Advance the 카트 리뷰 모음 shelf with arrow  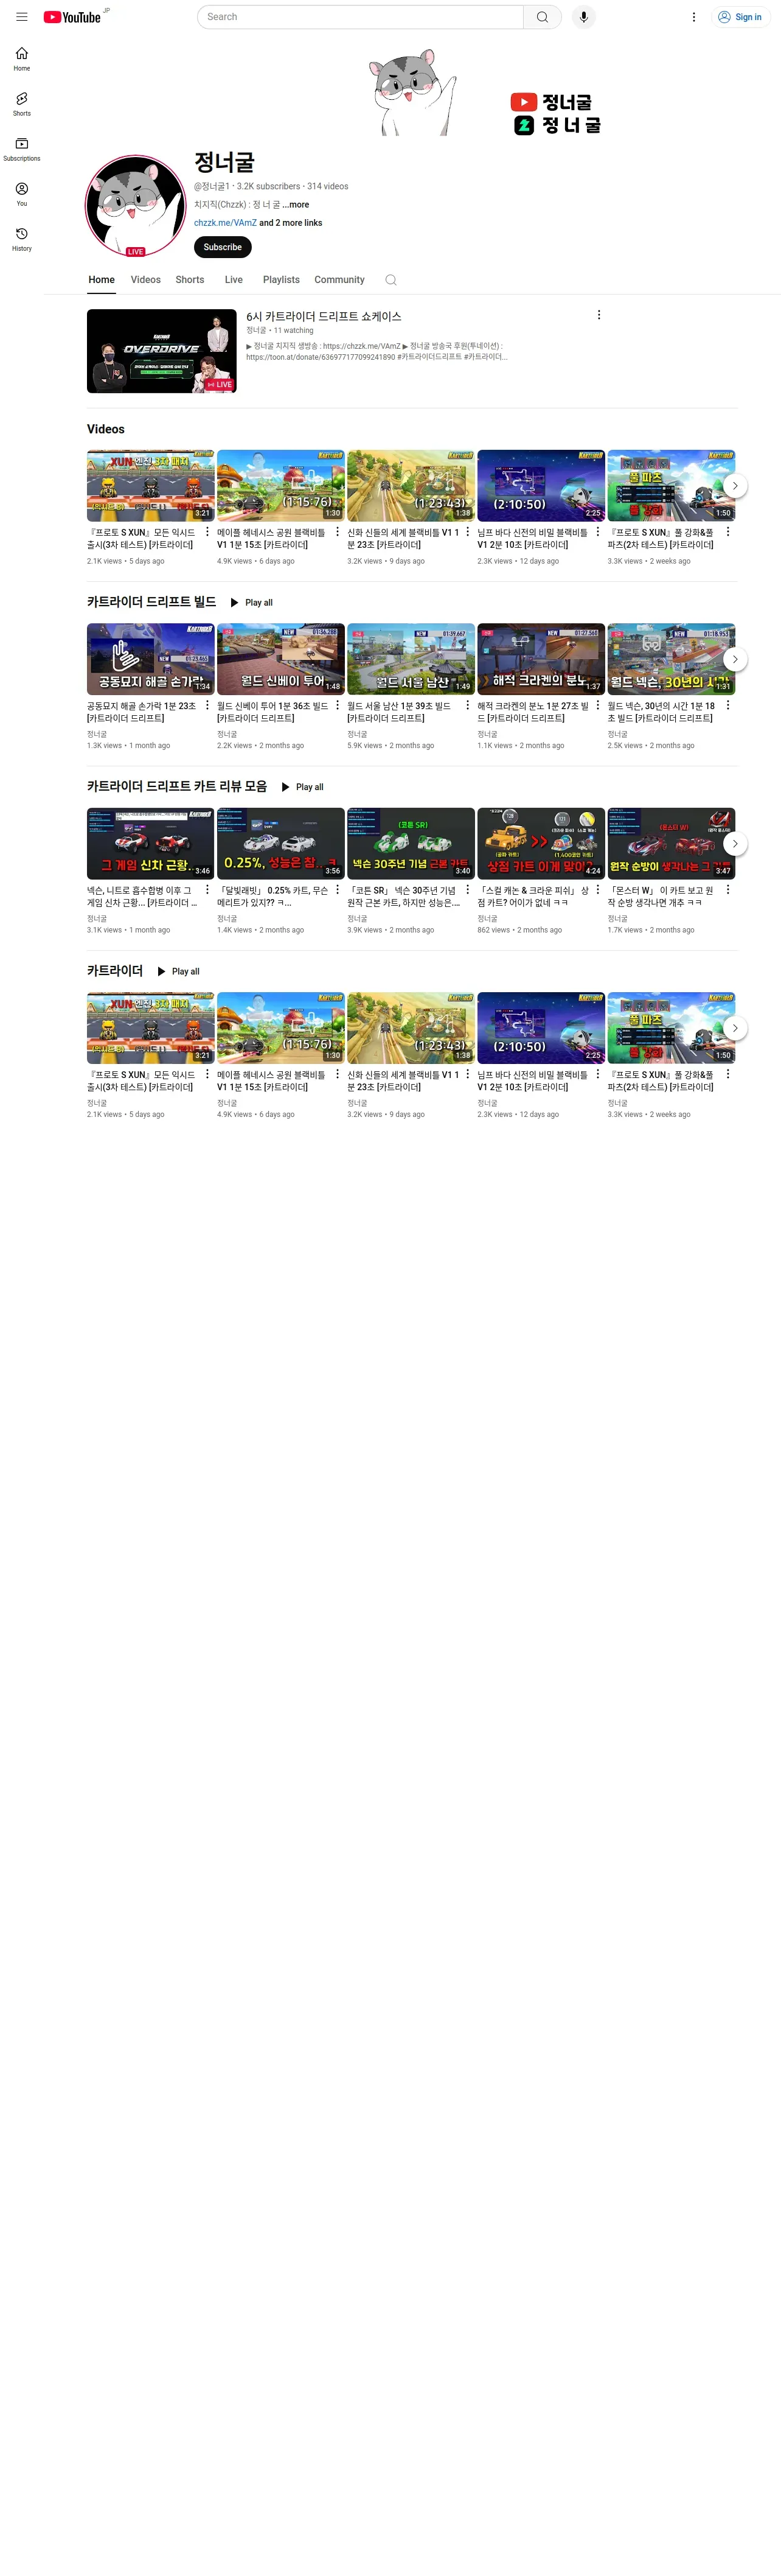pos(735,844)
